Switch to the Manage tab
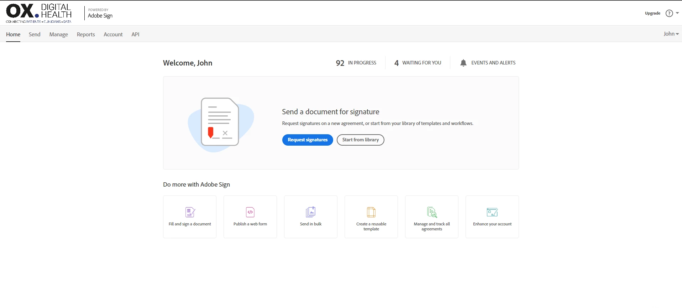Image resolution: width=682 pixels, height=308 pixels. [59, 35]
